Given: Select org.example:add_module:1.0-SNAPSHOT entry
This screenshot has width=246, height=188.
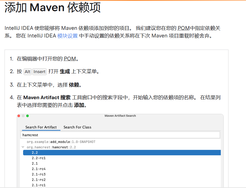Looking at the screenshot, I should pyautogui.click(x=61, y=142).
